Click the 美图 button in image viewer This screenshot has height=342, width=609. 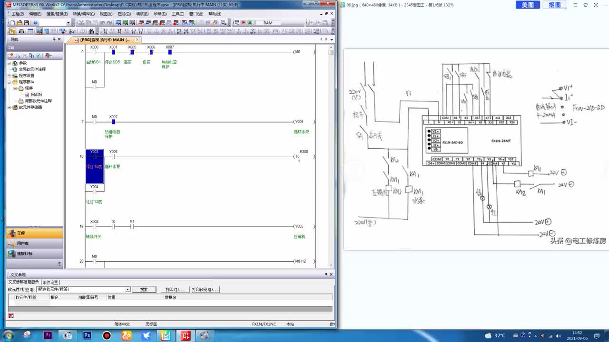(528, 5)
